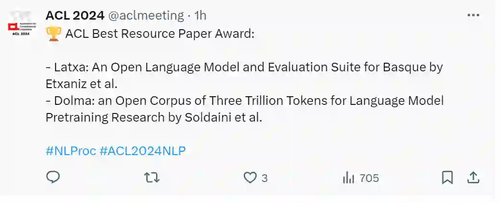Click the "ACL Best Resource Paper Award" heading text
Viewport: 501px width, 203px height.
[x=159, y=34]
